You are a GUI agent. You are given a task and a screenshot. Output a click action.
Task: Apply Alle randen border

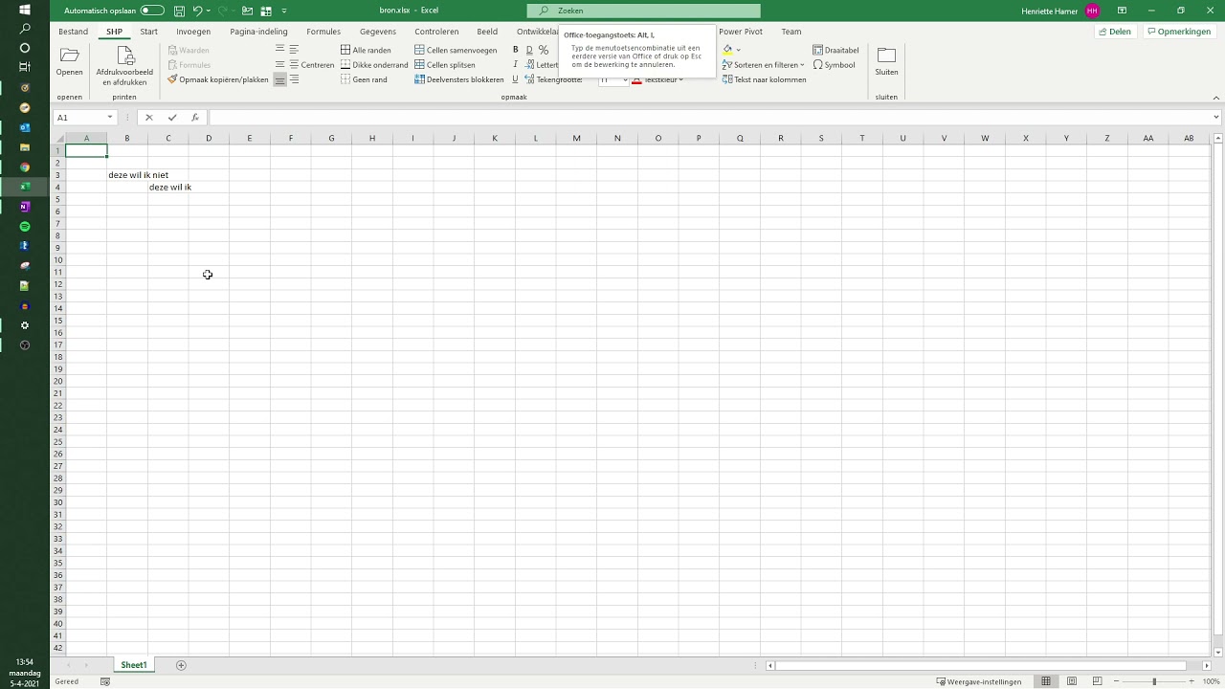(366, 50)
